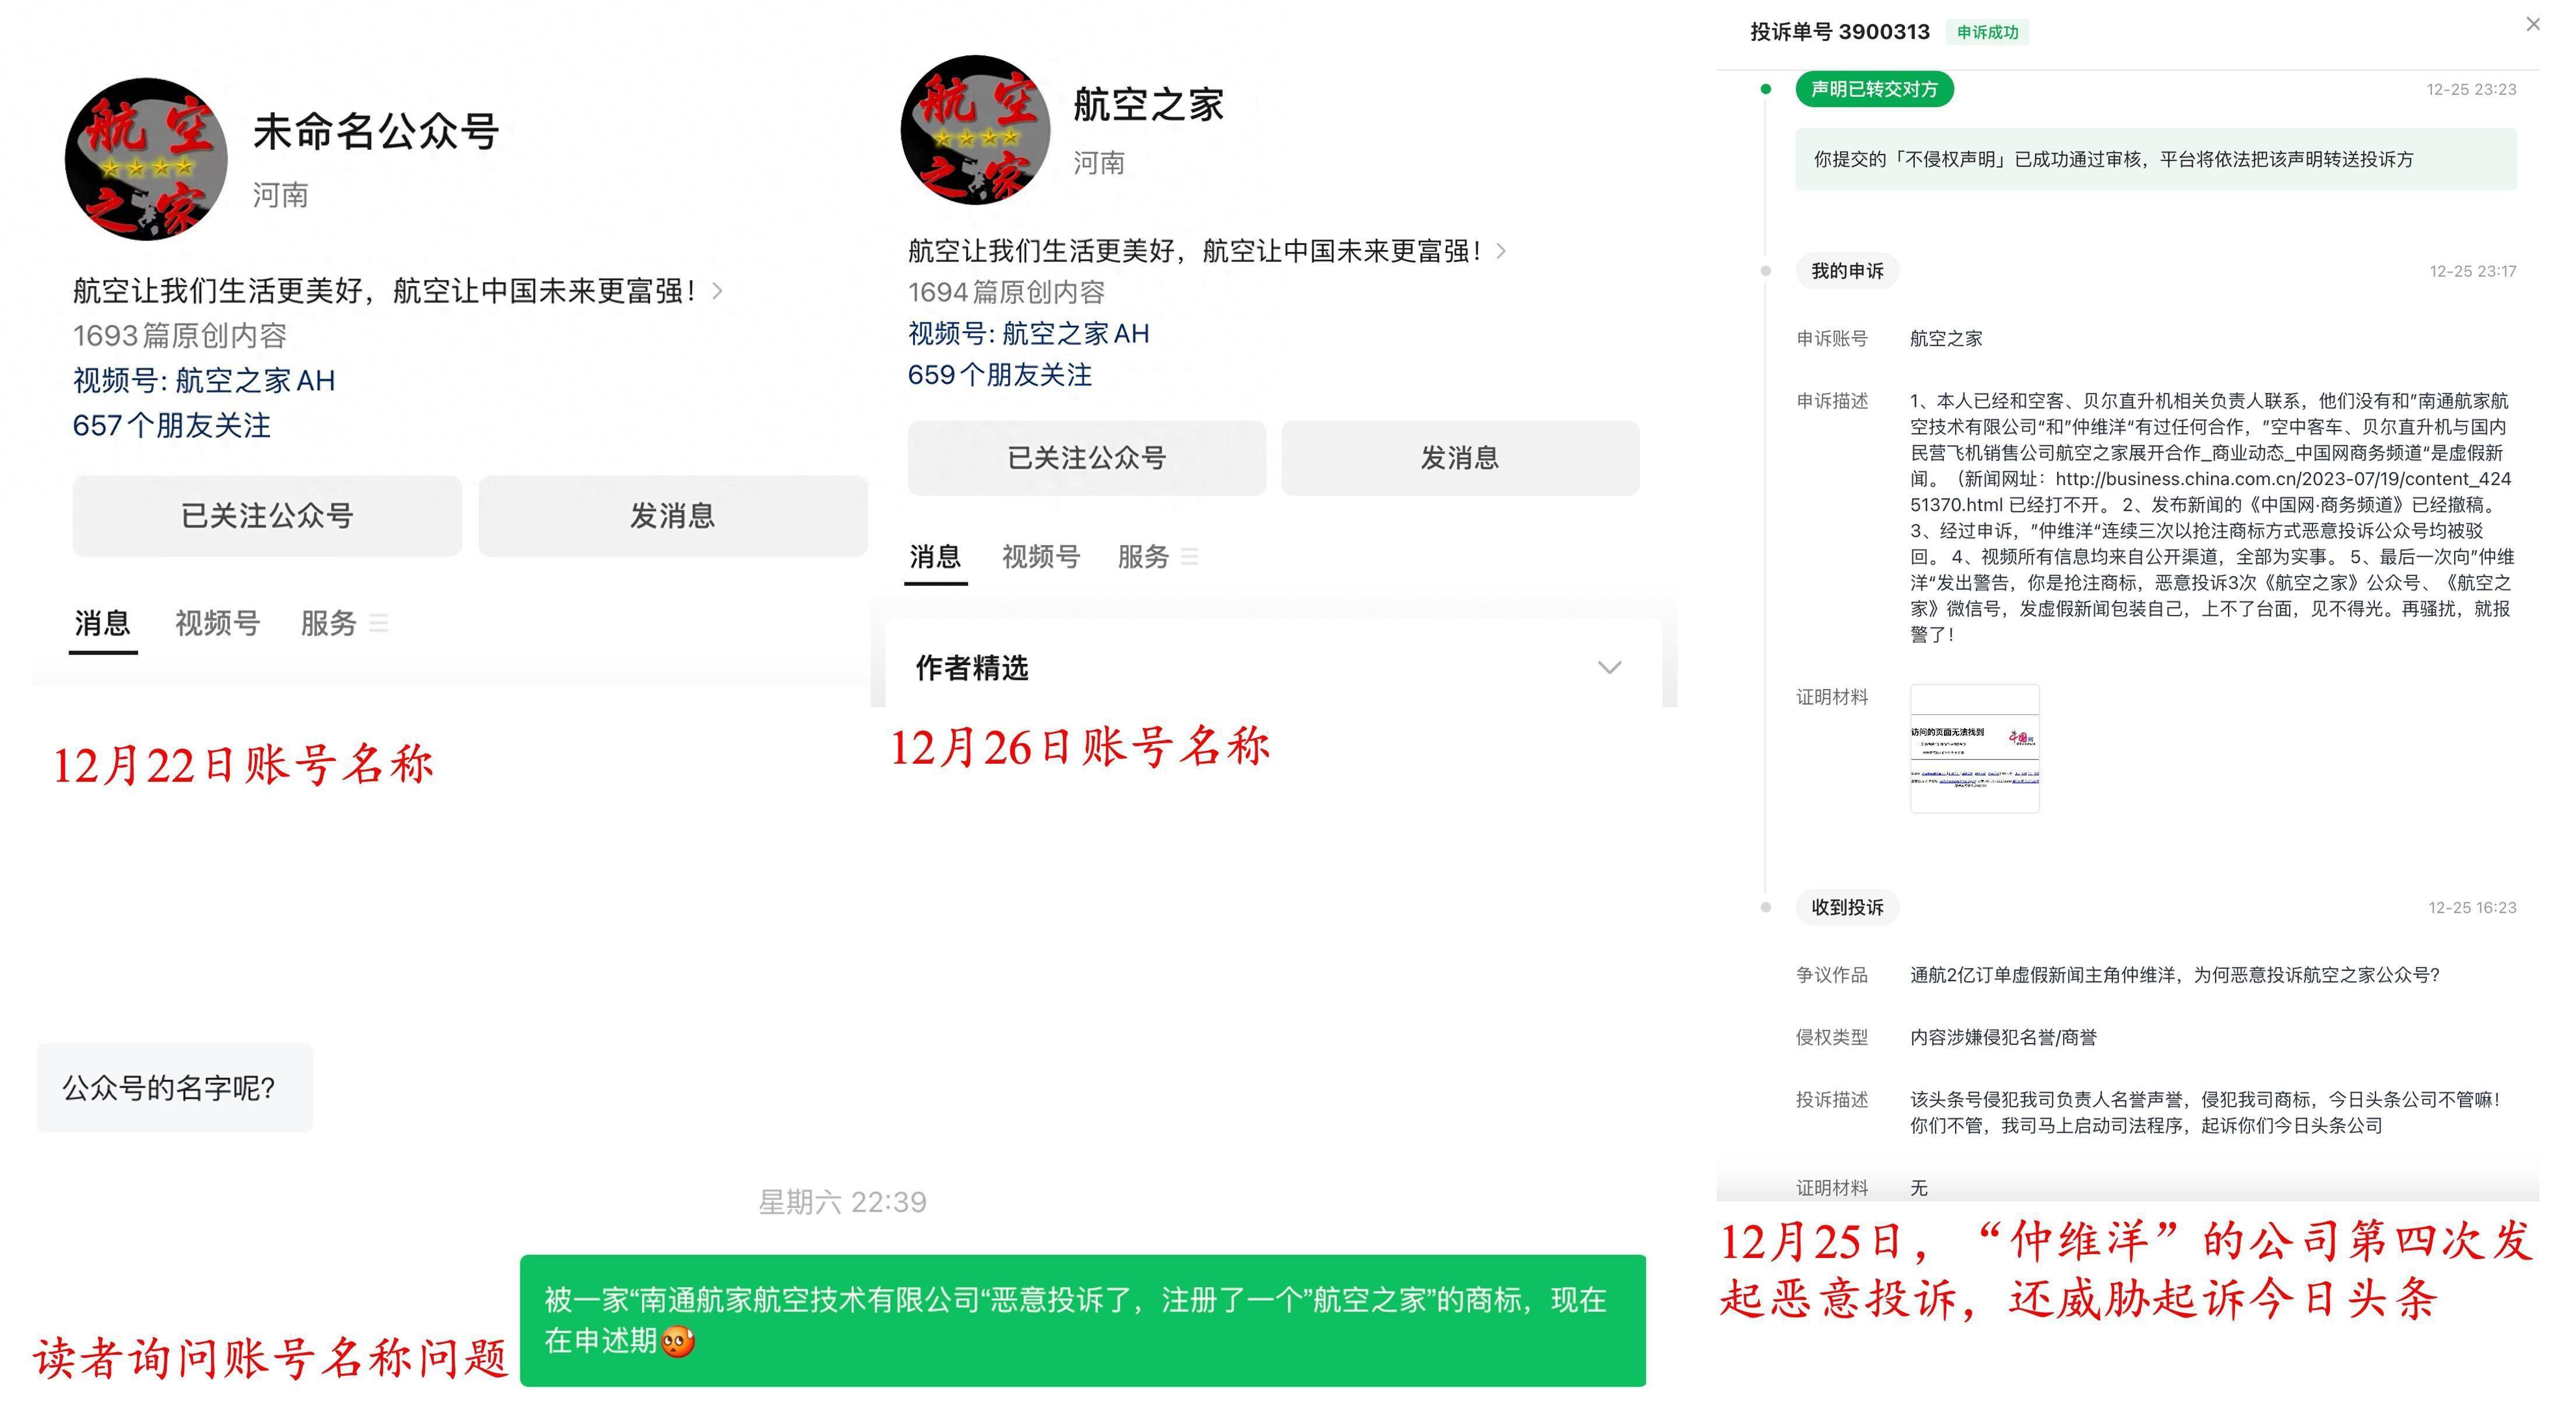This screenshot has width=2576, height=1413.
Task: Click the 内容涉嫌侵犯名誉/商誉 text
Action: 2003,1037
